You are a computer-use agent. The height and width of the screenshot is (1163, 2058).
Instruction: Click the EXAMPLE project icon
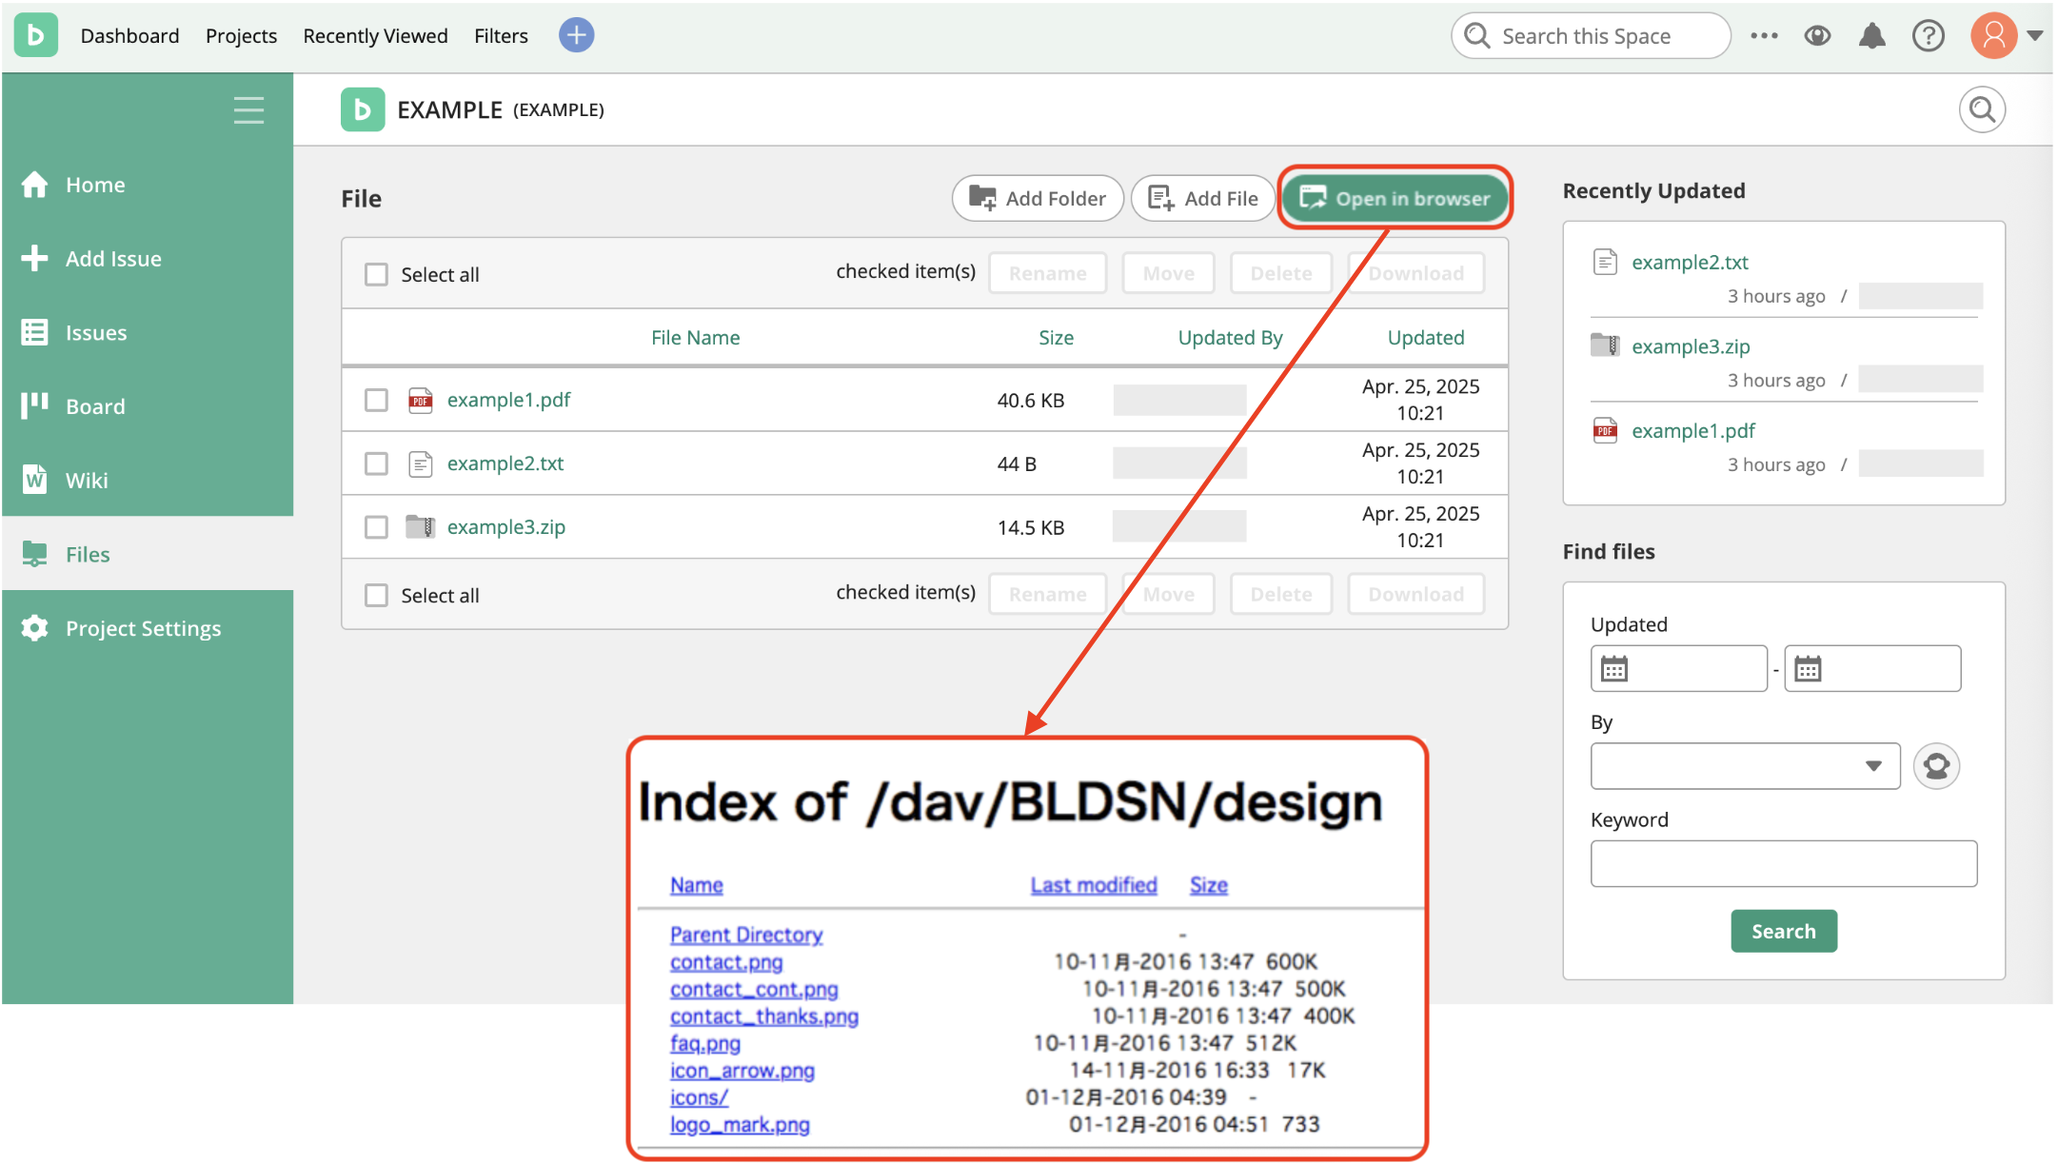click(x=363, y=109)
